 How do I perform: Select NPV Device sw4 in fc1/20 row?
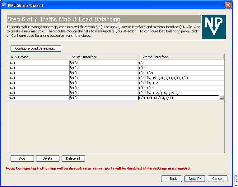(x=39, y=98)
